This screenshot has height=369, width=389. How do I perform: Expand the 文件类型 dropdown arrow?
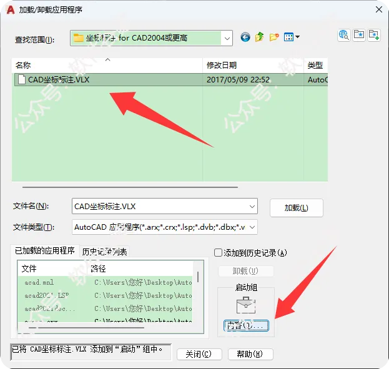point(252,227)
